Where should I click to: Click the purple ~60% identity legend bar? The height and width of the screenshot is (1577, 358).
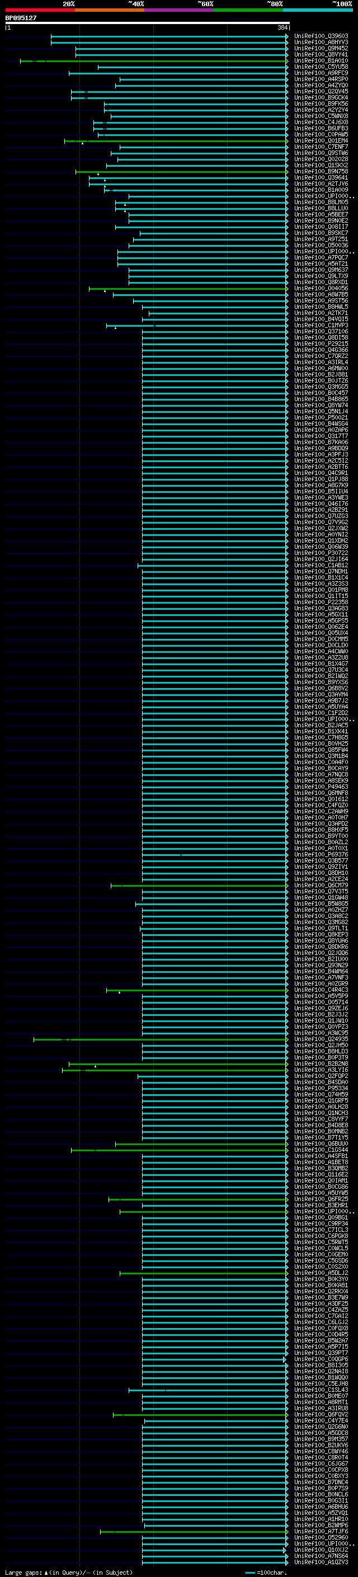[178, 11]
